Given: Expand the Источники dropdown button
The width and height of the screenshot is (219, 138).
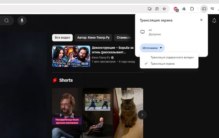Looking at the screenshot, I should point(152,48).
